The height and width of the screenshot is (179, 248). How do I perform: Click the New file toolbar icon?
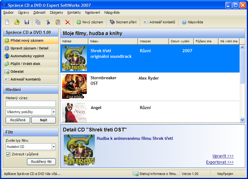click(7, 22)
